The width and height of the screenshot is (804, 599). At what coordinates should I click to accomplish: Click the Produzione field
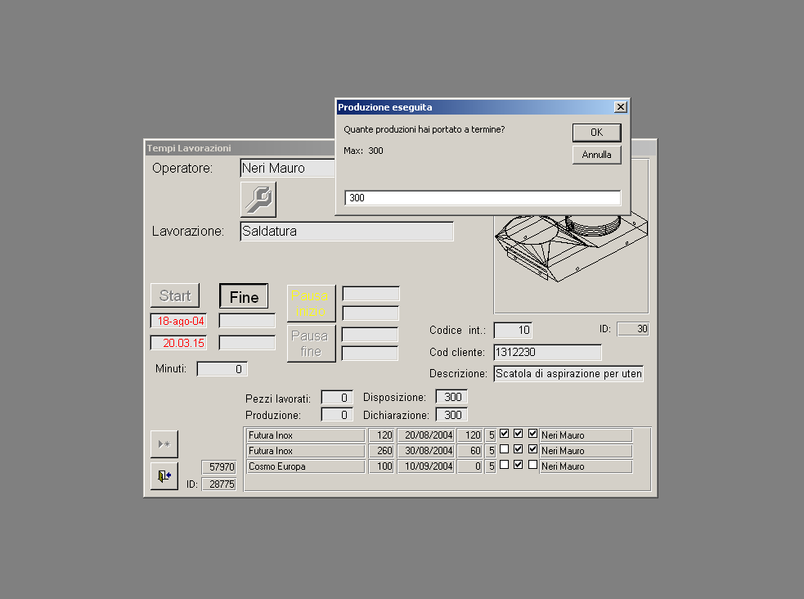pos(337,415)
